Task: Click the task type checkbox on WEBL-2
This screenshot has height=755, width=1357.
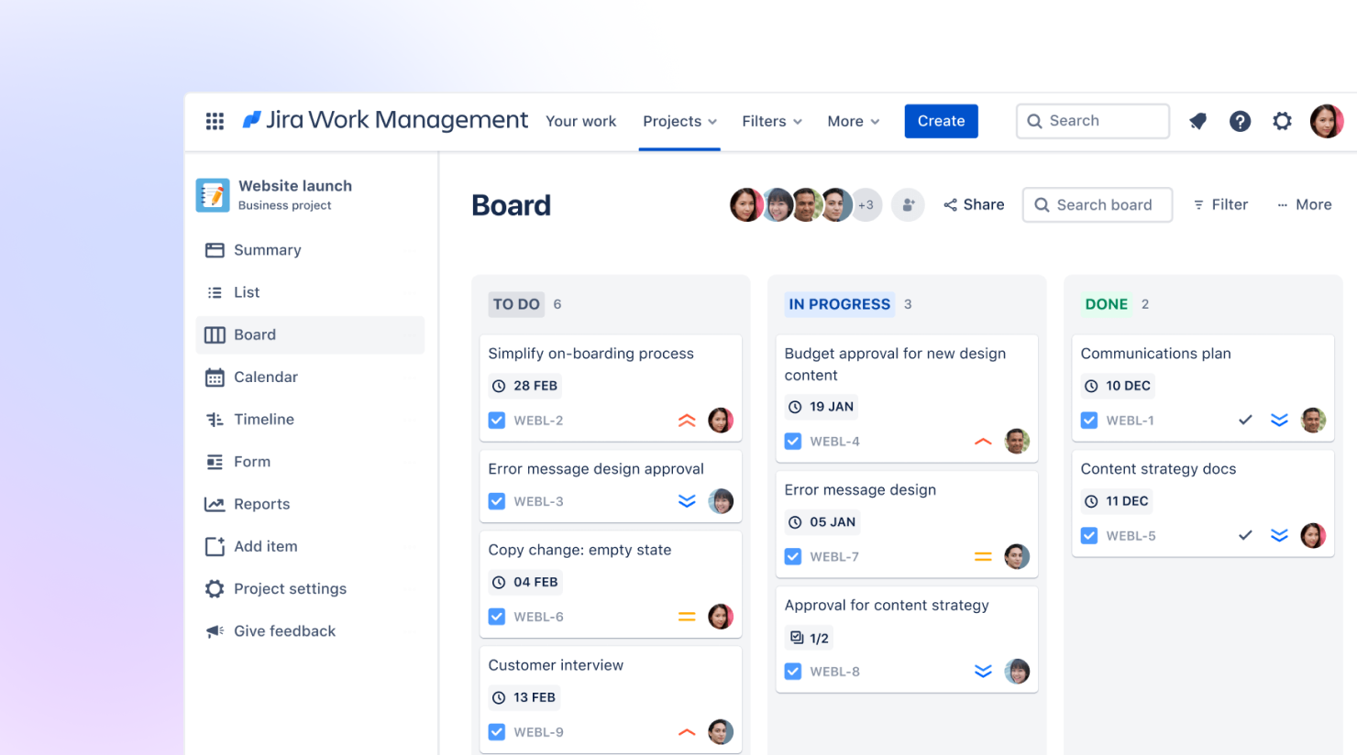Action: coord(497,421)
